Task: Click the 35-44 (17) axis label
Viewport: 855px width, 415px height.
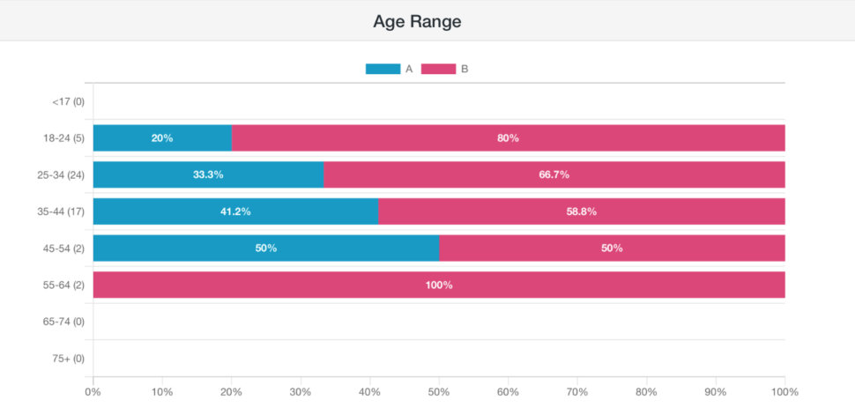Action: (61, 211)
